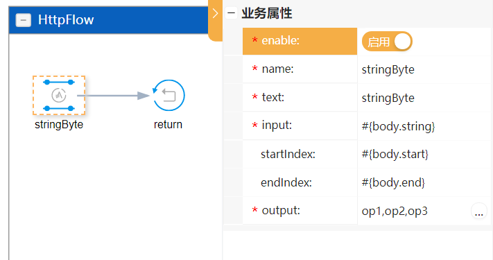
Task: Edit the output field op1,op2,op3
Action: point(414,211)
